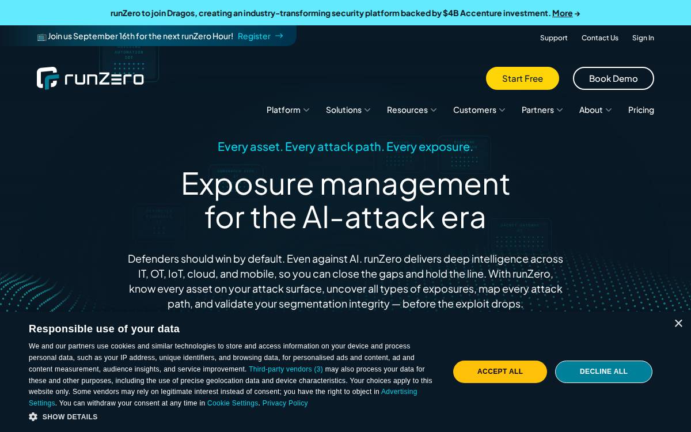The height and width of the screenshot is (432, 691).
Task: Click 'Exposure management for the AI-attack era' heading
Action: coord(345,200)
